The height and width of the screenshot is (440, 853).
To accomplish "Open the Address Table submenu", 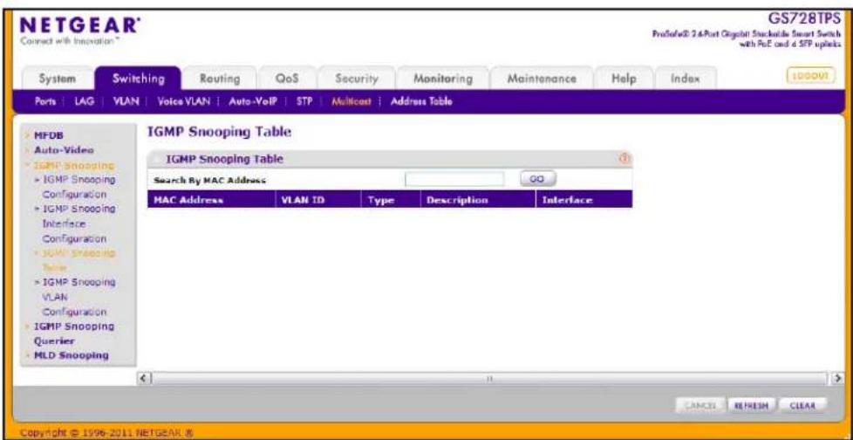I will [421, 101].
